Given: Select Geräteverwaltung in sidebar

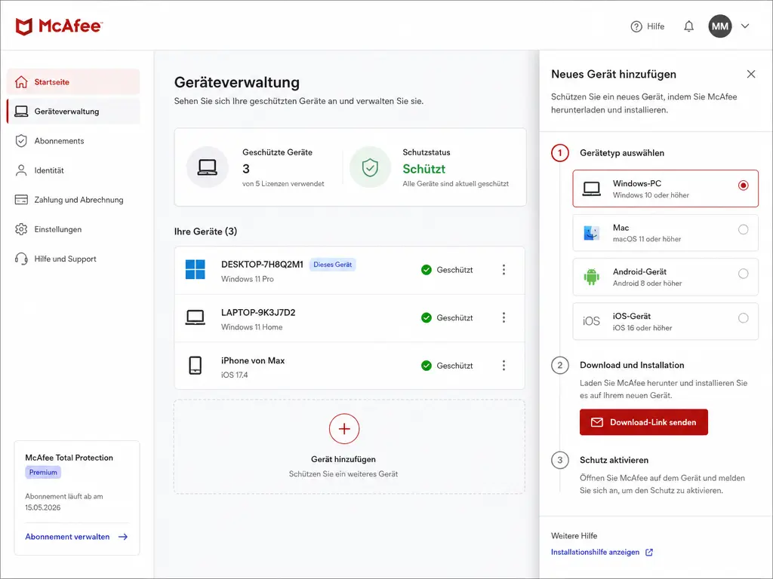Looking at the screenshot, I should (x=73, y=112).
